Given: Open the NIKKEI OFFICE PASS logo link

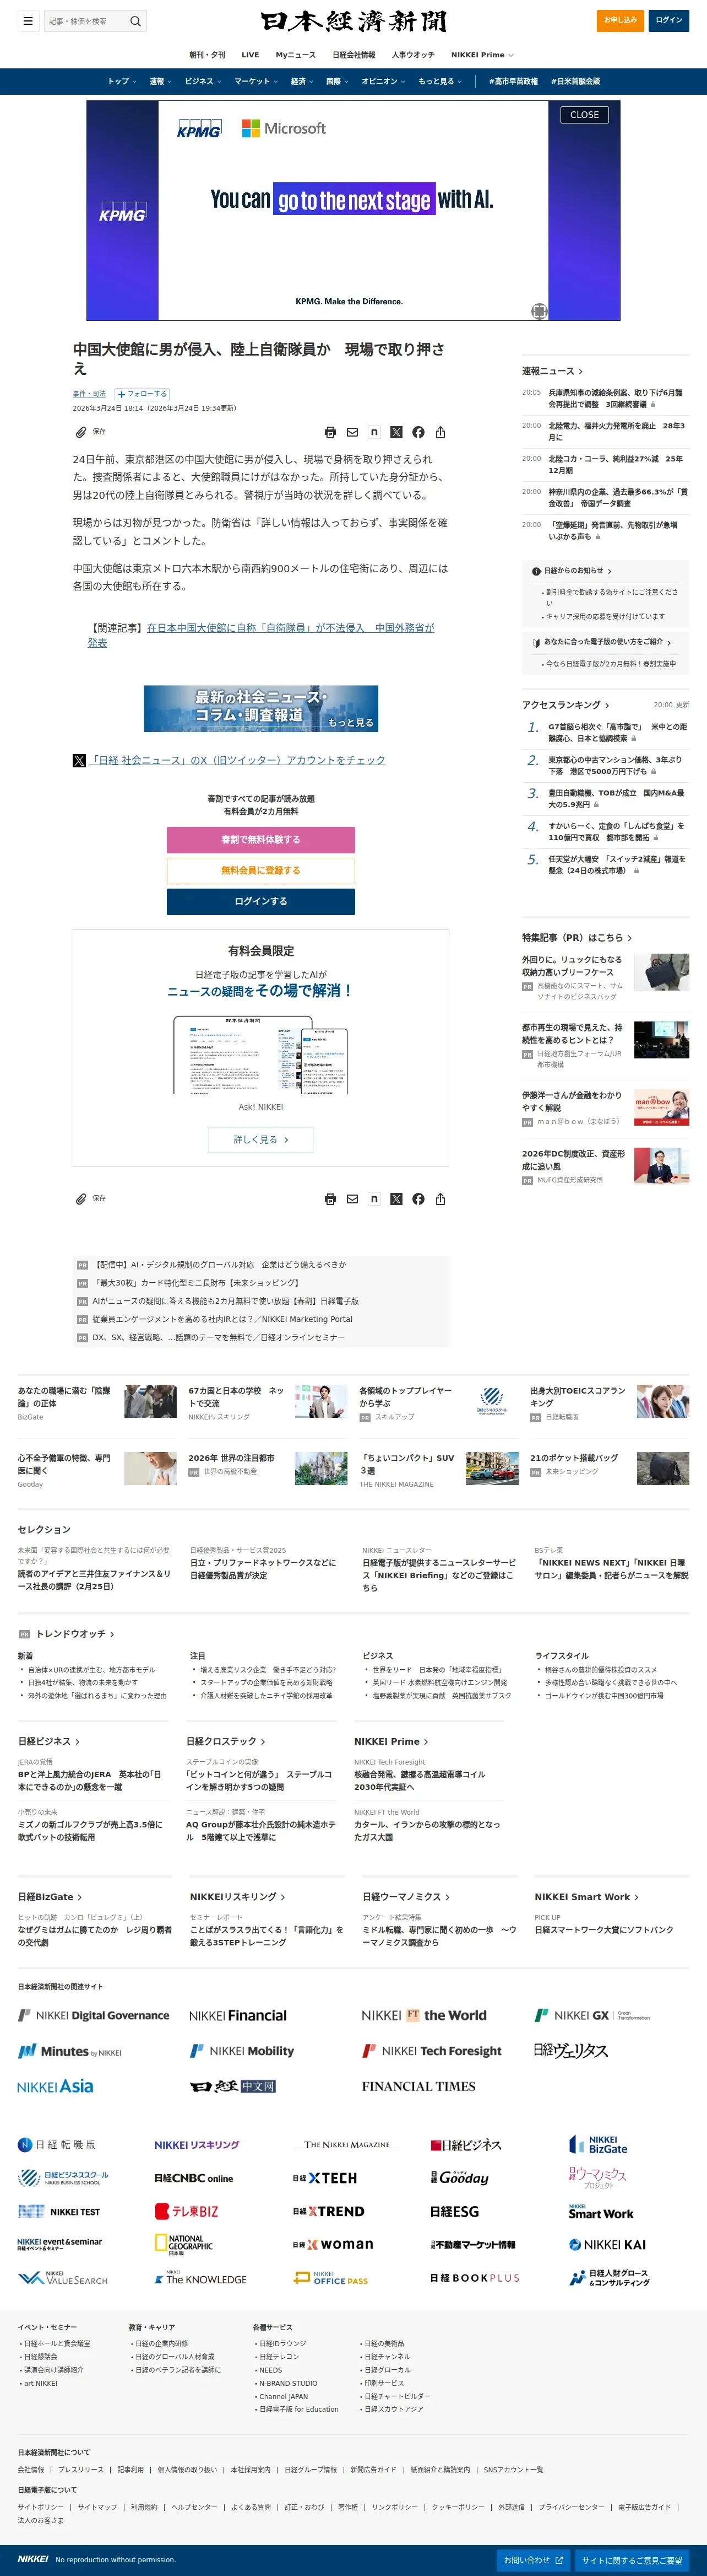Looking at the screenshot, I should [x=330, y=2278].
